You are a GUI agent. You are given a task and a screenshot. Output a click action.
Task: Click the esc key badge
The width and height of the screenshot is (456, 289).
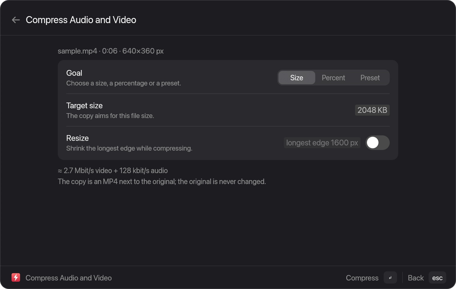(437, 278)
